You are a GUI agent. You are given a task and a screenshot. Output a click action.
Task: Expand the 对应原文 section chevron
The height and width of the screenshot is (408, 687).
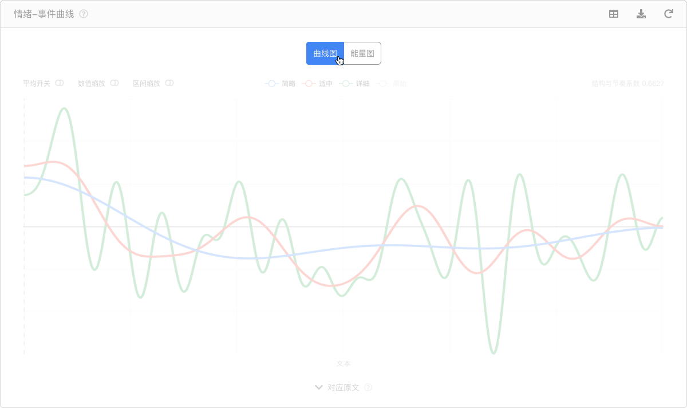pyautogui.click(x=319, y=387)
